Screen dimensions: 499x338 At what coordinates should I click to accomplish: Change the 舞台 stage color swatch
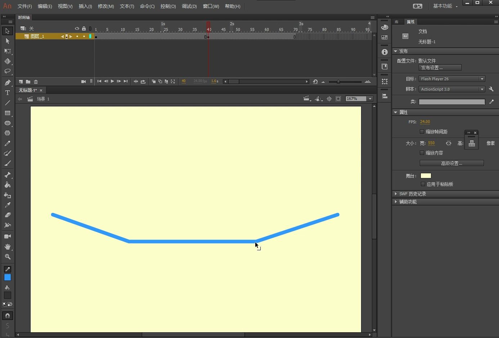426,175
